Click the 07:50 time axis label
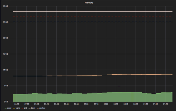The height and width of the screenshot is (111, 176). click(x=76, y=104)
